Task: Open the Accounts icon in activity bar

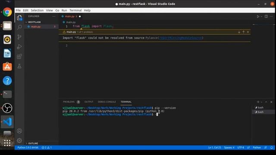Action: 19,131
